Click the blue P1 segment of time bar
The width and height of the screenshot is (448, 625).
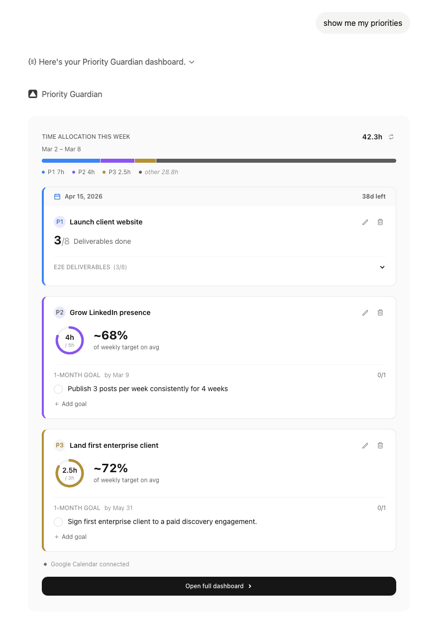(x=71, y=161)
